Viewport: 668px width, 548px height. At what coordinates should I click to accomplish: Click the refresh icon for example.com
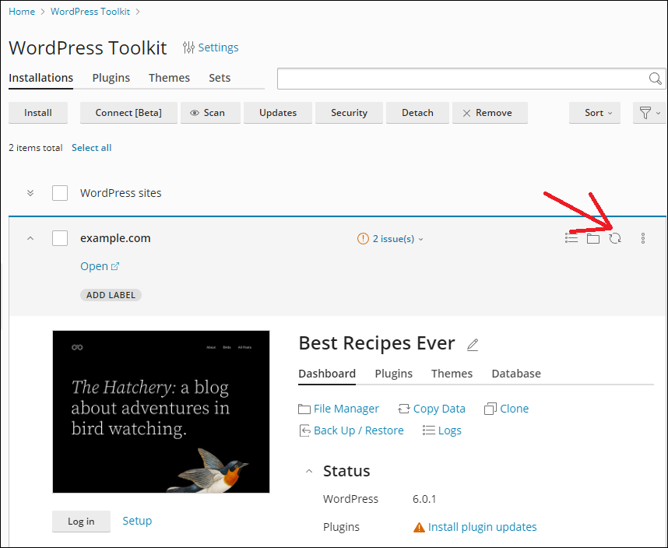615,238
